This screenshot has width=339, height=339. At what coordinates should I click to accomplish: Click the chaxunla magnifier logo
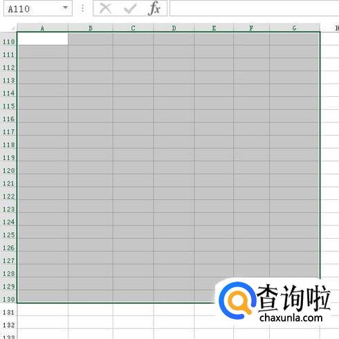[237, 300]
